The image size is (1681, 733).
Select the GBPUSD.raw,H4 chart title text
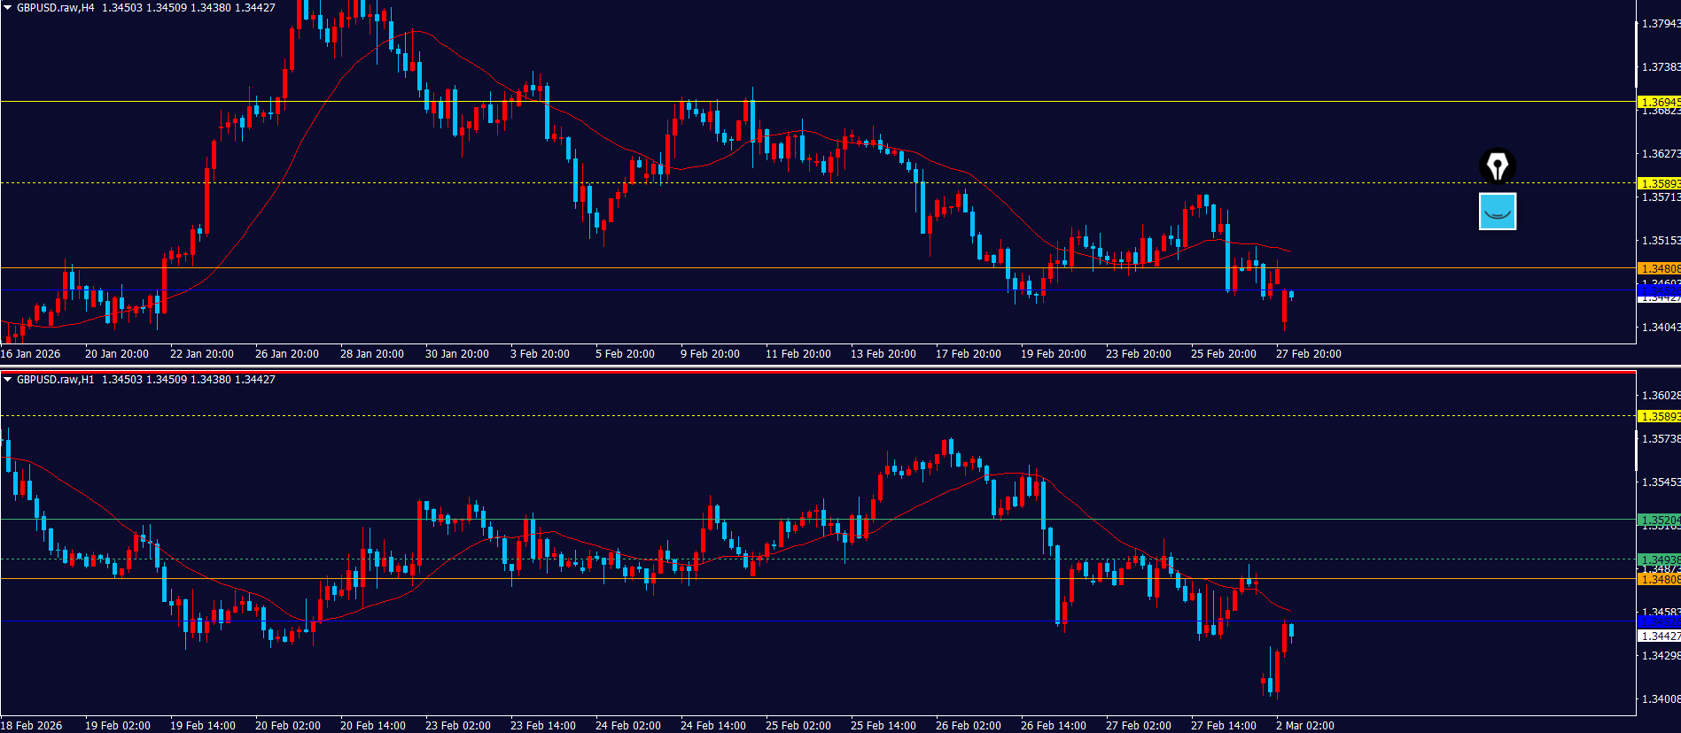click(55, 8)
